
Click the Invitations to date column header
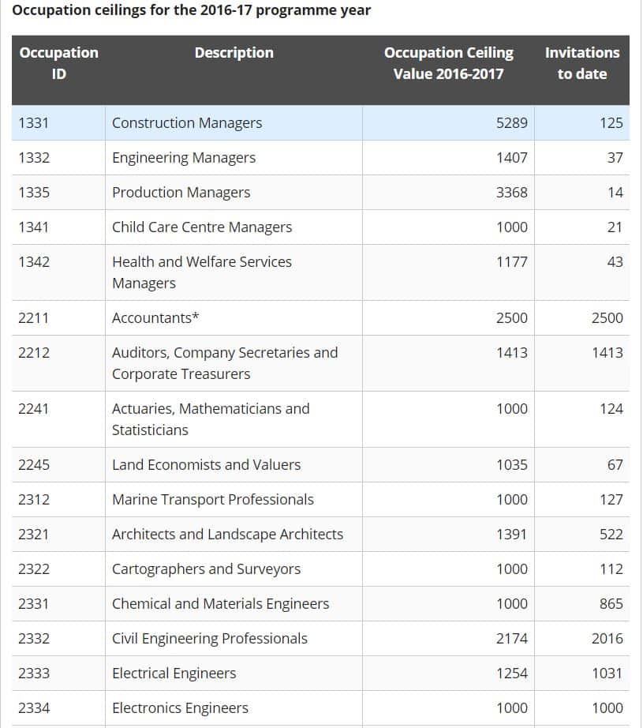click(x=582, y=62)
